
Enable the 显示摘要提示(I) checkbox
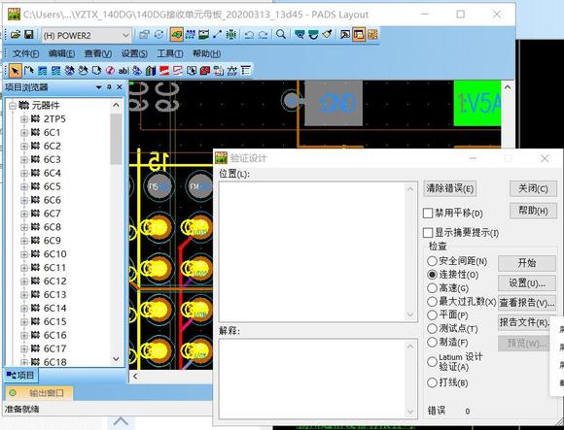pos(428,233)
